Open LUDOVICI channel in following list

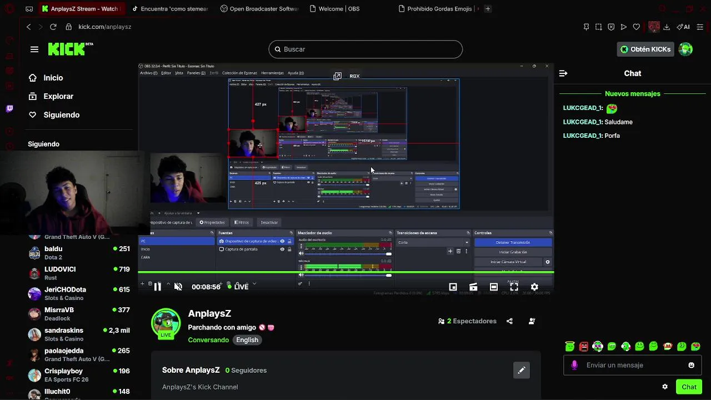point(79,273)
